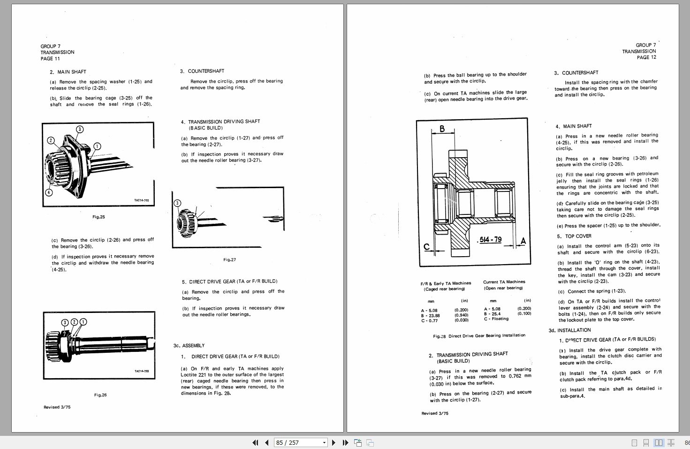Switch to continuous page view
Viewport: 690px width, 449px height.
646,442
